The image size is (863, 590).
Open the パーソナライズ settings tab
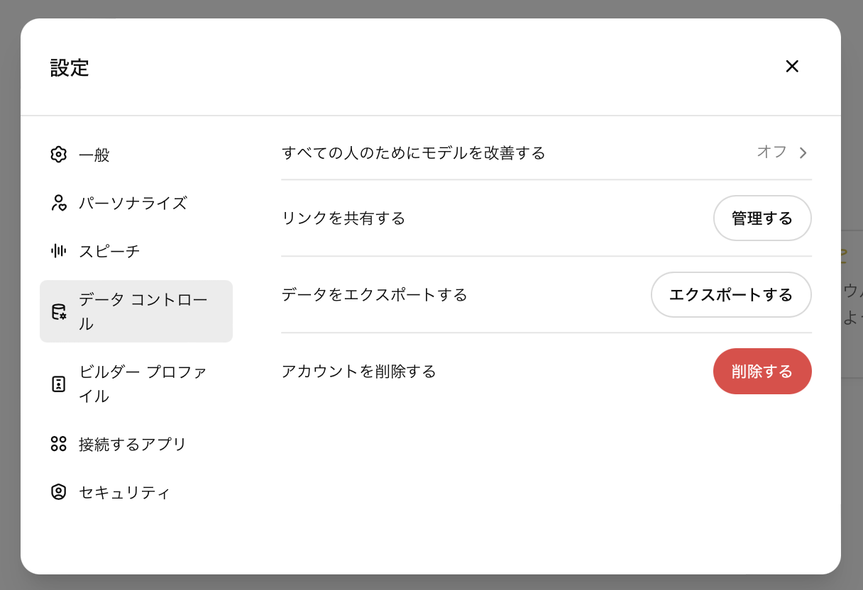tap(133, 203)
